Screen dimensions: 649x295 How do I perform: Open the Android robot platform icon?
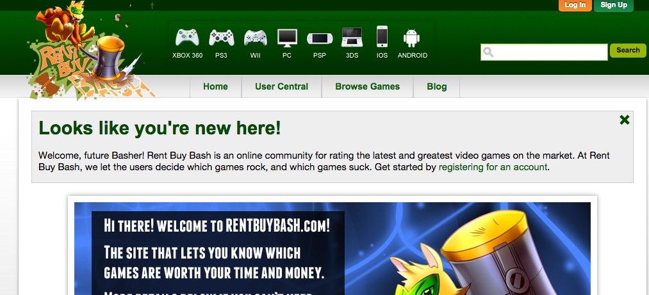411,38
